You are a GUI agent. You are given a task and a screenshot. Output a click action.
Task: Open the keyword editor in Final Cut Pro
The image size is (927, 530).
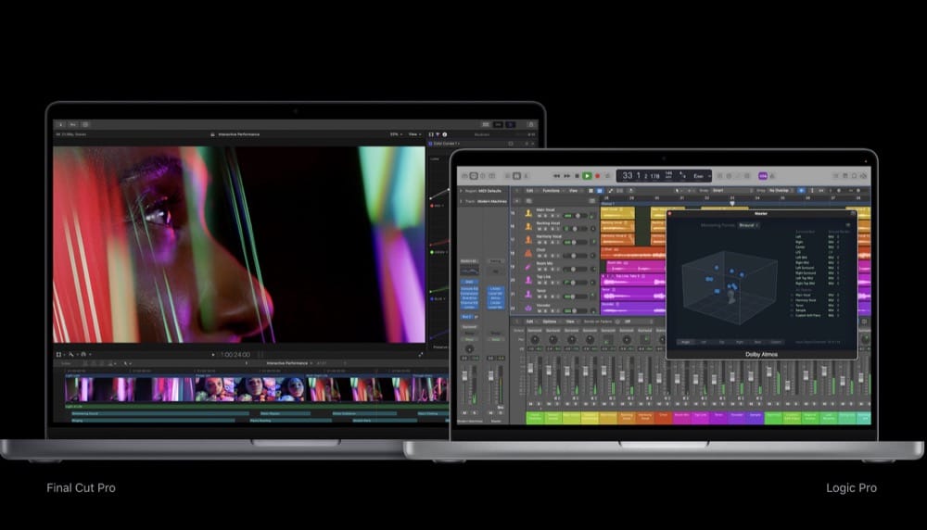click(x=73, y=124)
